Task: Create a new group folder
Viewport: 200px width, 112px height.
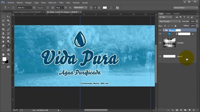Action: click(185, 110)
